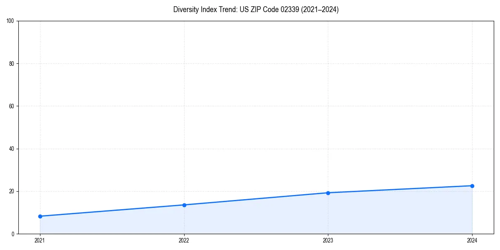Click the 2023 x-axis label
Screen dimensions: 500x250
328,240
